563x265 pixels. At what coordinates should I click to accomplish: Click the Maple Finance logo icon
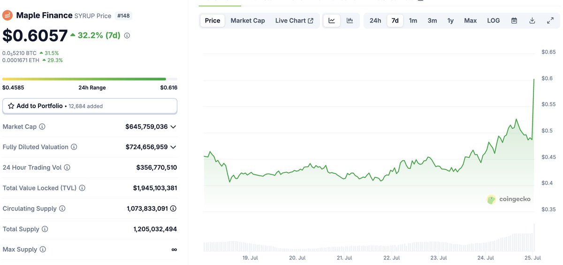7,16
